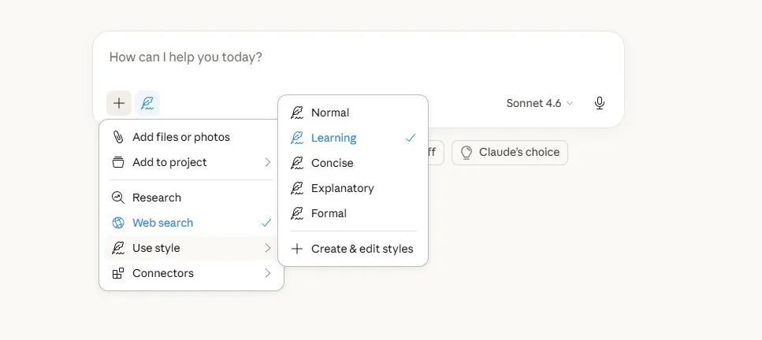Click the Claude's choice button
Image resolution: width=762 pixels, height=340 pixels.
[x=510, y=152]
